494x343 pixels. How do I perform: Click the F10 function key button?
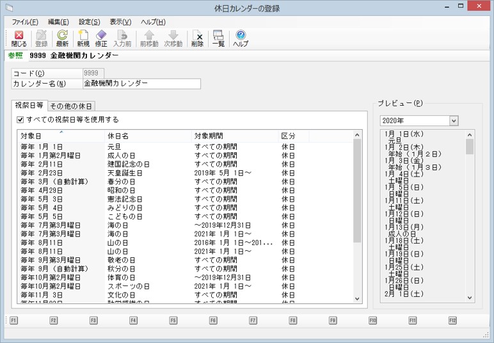point(372,321)
